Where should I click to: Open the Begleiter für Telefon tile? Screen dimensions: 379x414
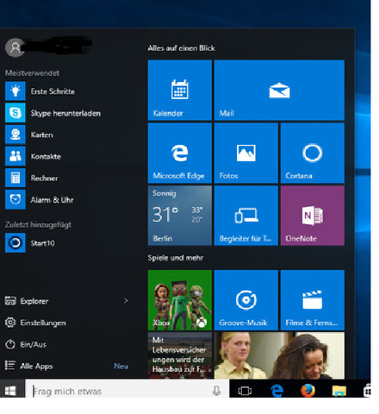(246, 216)
